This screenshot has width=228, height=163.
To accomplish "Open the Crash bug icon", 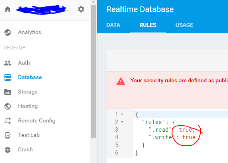I will point(8,150).
